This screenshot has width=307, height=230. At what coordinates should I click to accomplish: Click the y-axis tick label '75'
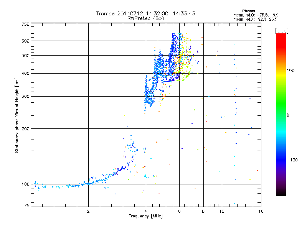[x=27, y=205]
